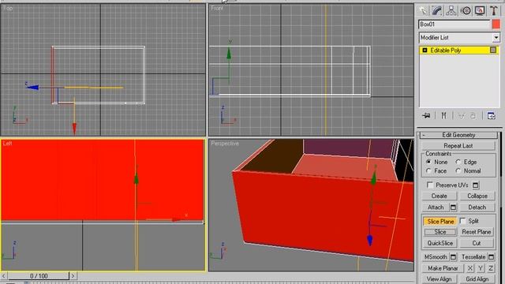Click the Front viewport label
The image size is (505, 284).
pos(217,8)
